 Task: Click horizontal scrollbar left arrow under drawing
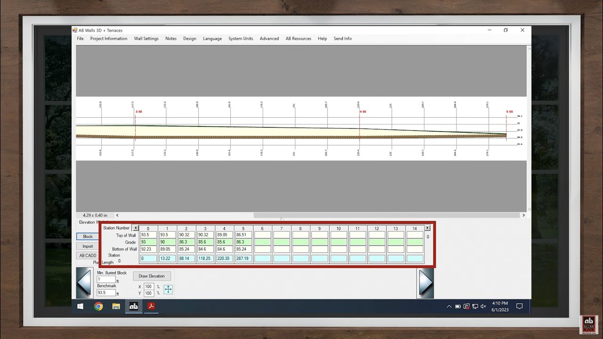[x=117, y=215]
